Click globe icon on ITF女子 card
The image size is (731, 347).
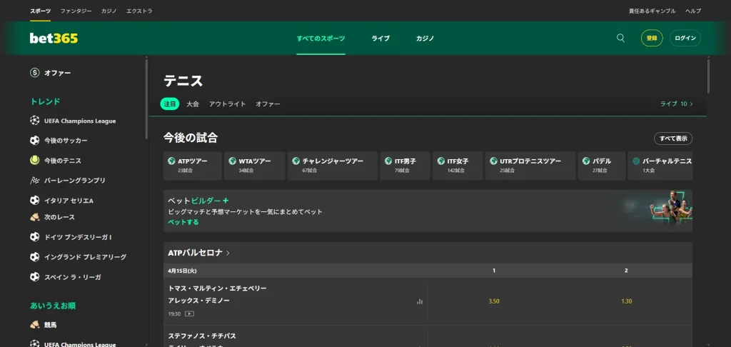(441, 161)
